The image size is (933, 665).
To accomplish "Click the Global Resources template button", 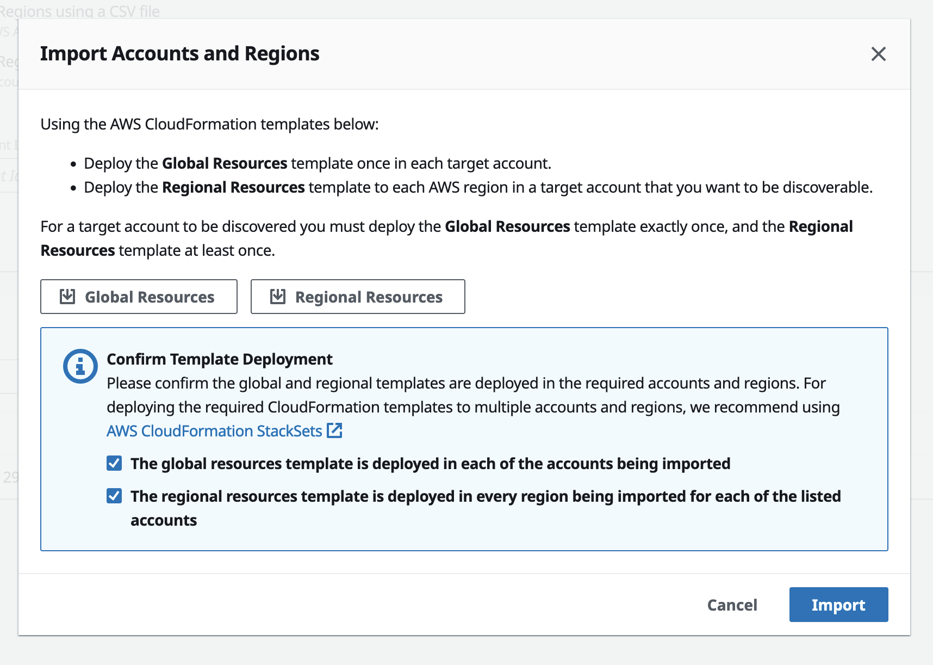I will (x=139, y=296).
